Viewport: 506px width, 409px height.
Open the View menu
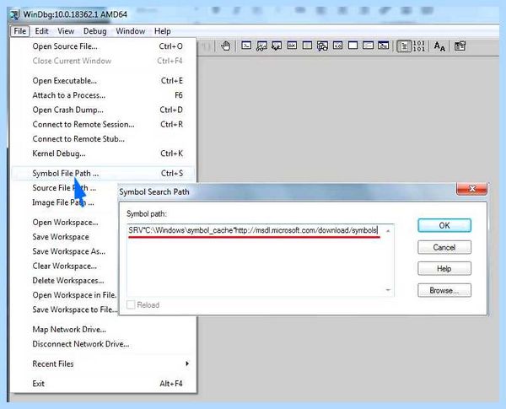66,31
